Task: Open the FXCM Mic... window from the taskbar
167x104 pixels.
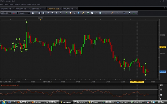Action: 52,102
